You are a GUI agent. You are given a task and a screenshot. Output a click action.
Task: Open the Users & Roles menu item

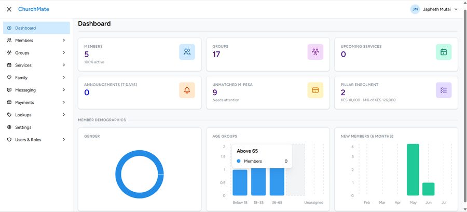36,140
